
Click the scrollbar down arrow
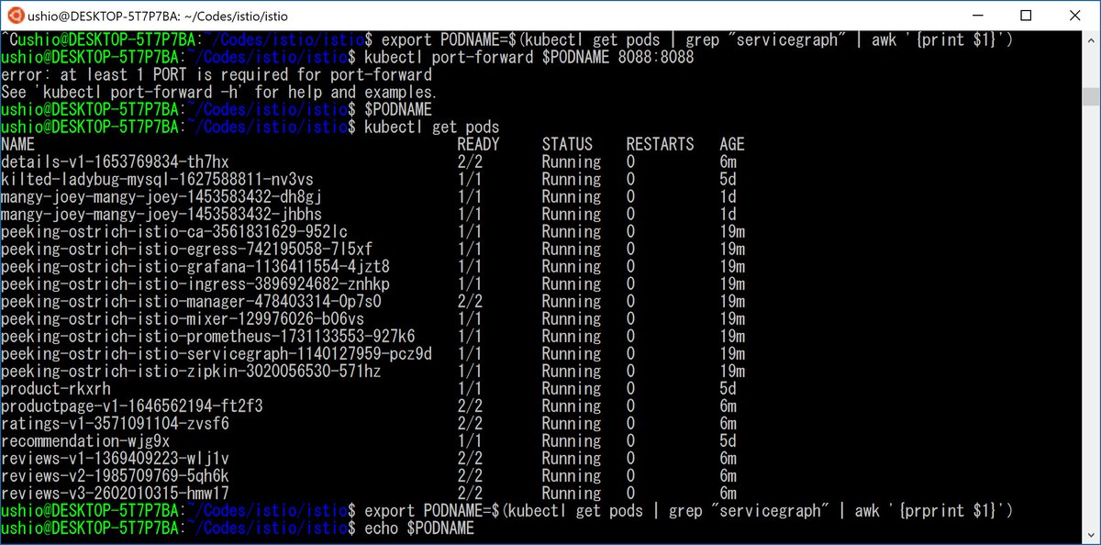click(1092, 536)
